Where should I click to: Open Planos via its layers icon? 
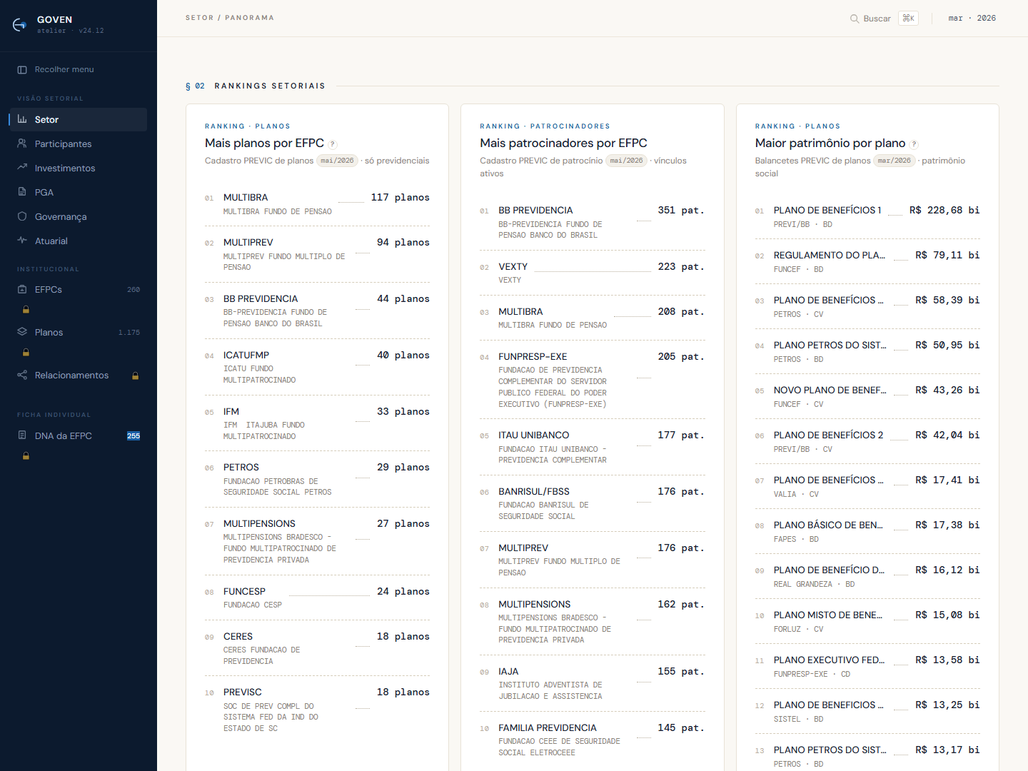click(x=22, y=332)
